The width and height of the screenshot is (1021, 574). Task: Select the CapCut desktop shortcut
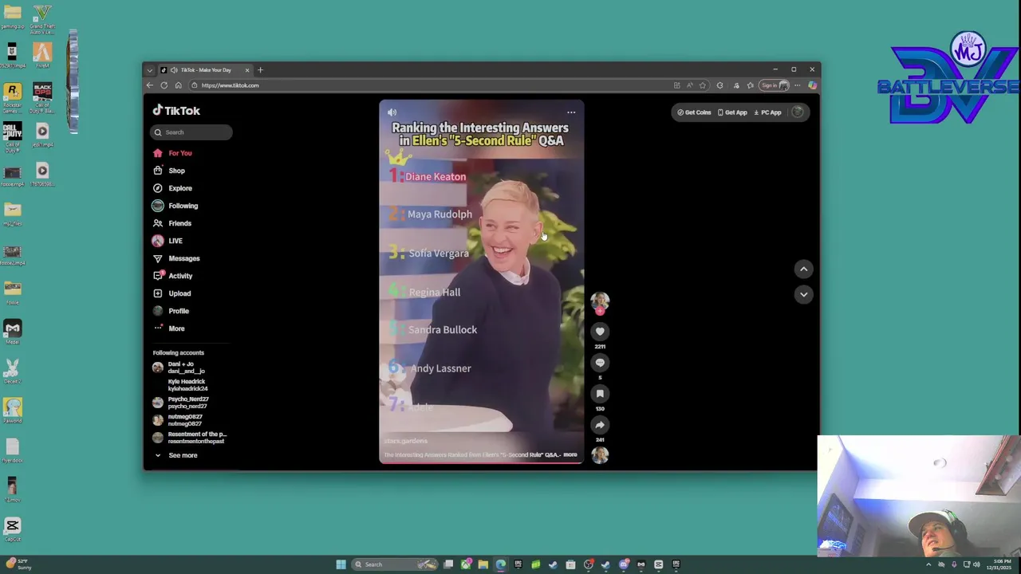12,529
